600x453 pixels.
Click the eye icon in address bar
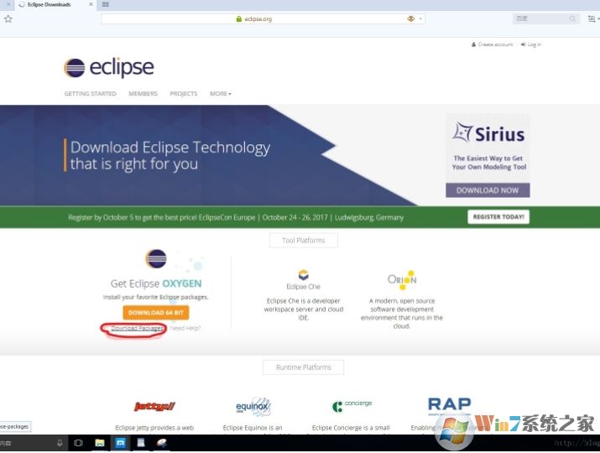pyautogui.click(x=411, y=18)
